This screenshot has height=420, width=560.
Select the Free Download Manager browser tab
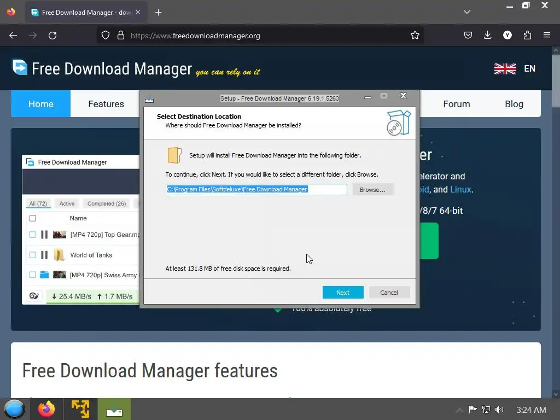pyautogui.click(x=86, y=13)
